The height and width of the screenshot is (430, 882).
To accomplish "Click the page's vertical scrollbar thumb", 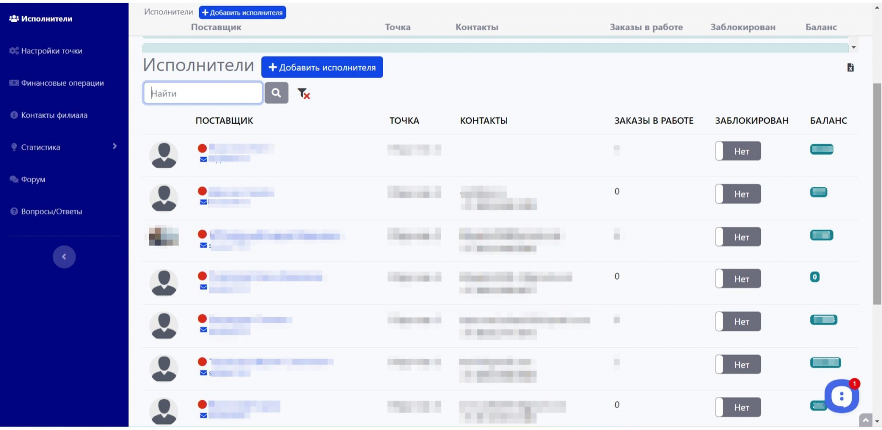I will (877, 193).
